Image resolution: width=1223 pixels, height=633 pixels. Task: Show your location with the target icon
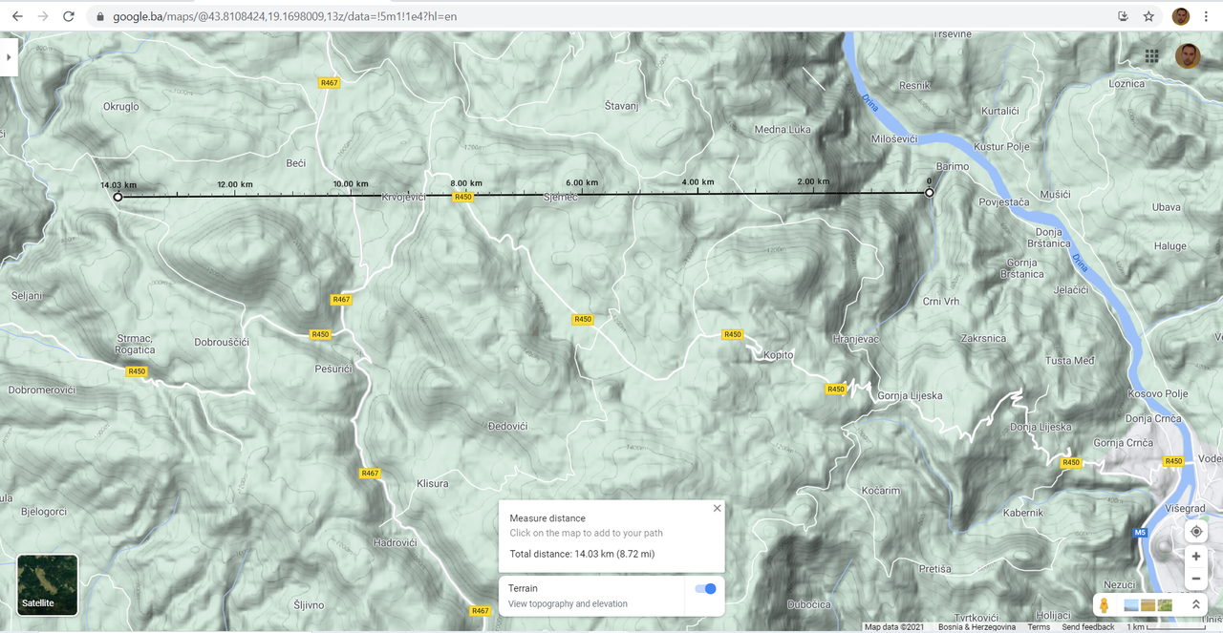point(1195,531)
